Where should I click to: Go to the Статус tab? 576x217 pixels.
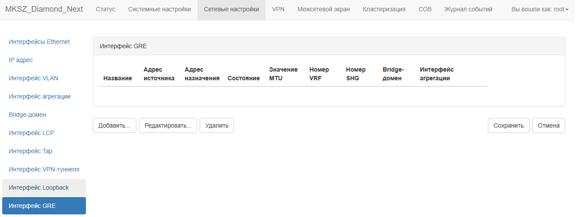105,9
